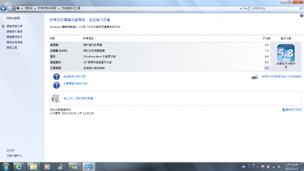
Task: Click the 5.8 base score badge
Action: 286,53
